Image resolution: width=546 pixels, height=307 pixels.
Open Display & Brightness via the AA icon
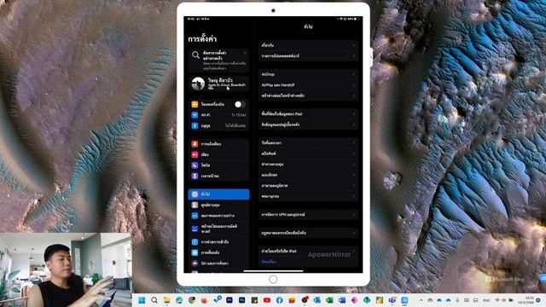pyautogui.click(x=195, y=216)
